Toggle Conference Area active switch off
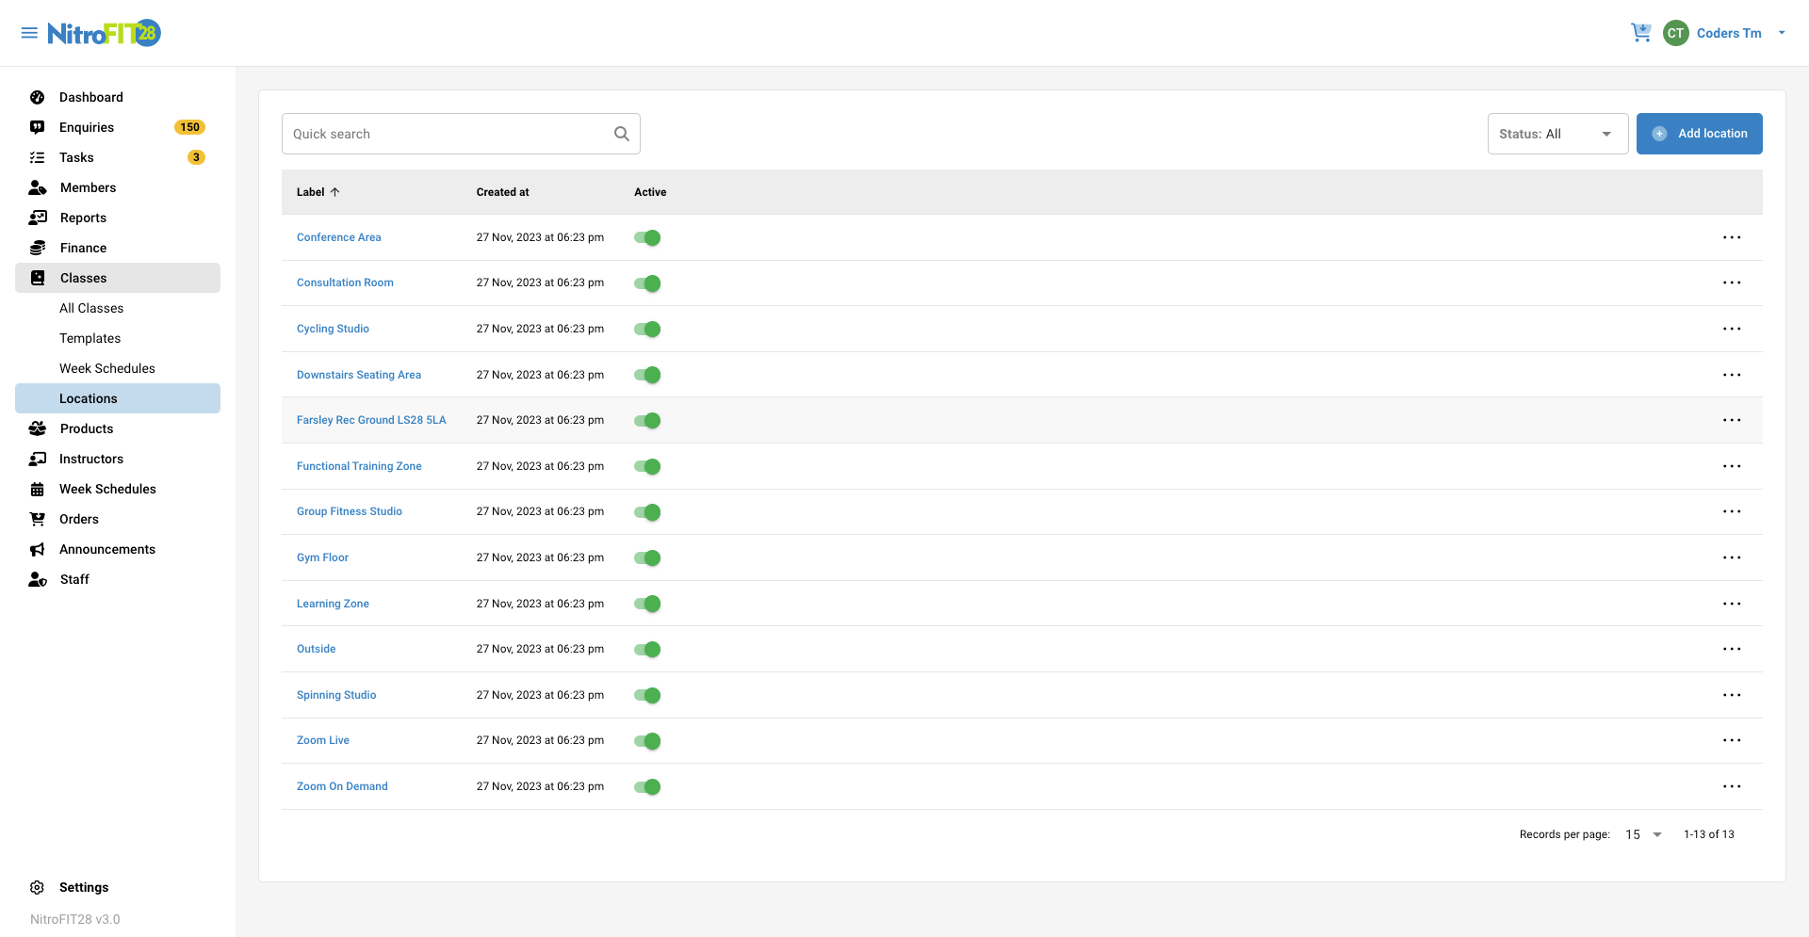Screen dimensions: 1809x937 coord(647,237)
